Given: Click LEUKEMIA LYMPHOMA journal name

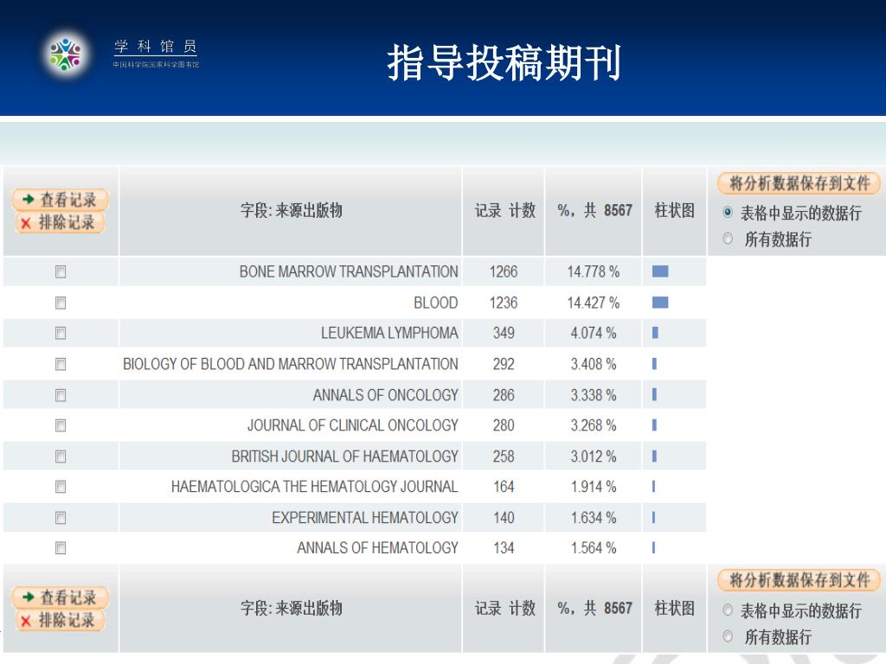Looking at the screenshot, I should click(389, 333).
